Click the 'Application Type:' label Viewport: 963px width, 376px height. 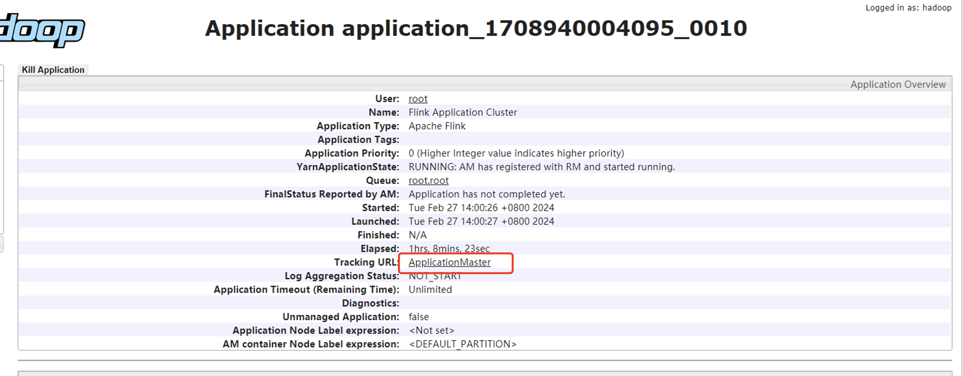click(x=358, y=126)
